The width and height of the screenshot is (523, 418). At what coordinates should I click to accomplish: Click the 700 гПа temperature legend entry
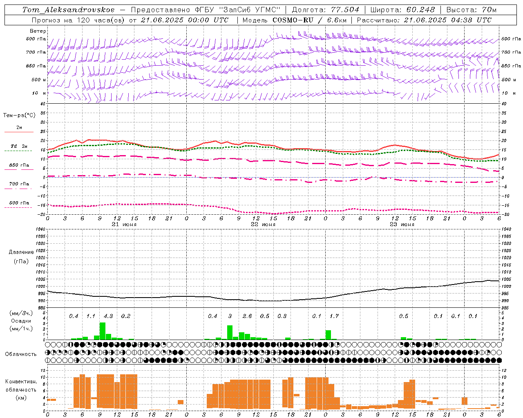coord(19,184)
